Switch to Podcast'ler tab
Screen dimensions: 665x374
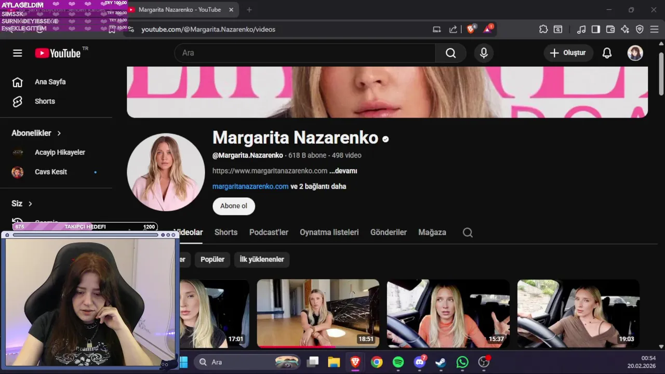point(269,233)
